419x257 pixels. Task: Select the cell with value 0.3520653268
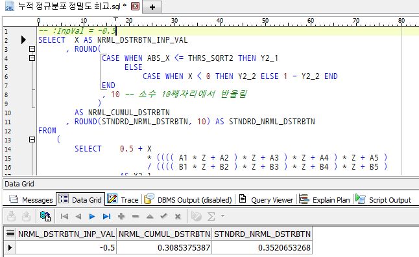point(262,247)
